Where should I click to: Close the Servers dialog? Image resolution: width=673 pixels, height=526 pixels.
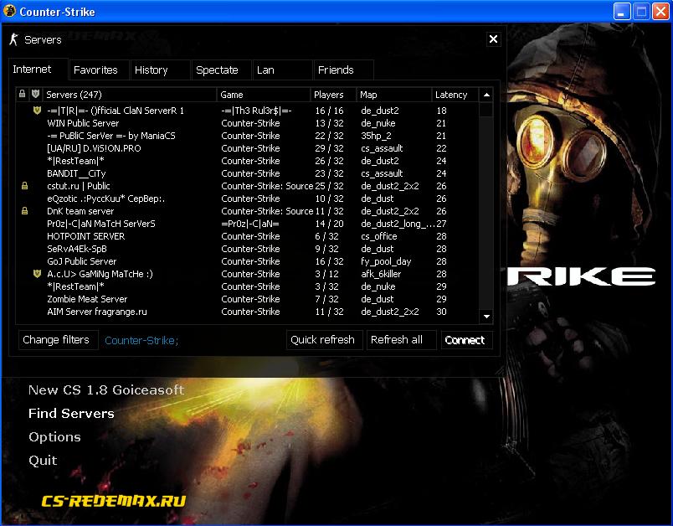click(x=494, y=39)
